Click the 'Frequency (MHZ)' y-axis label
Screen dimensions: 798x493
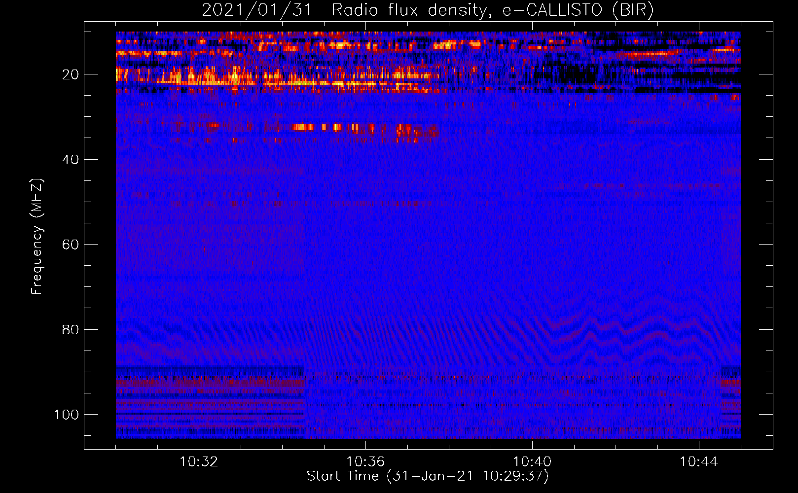coord(37,237)
